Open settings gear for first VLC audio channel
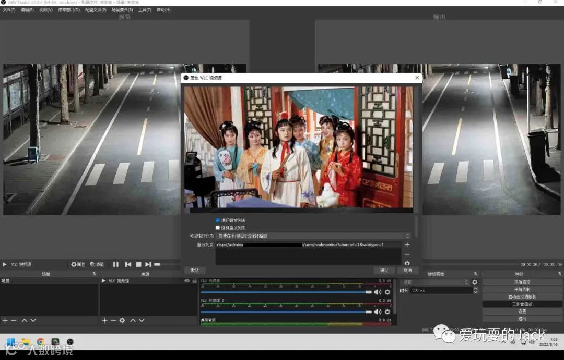The image size is (564, 360). pos(387,292)
